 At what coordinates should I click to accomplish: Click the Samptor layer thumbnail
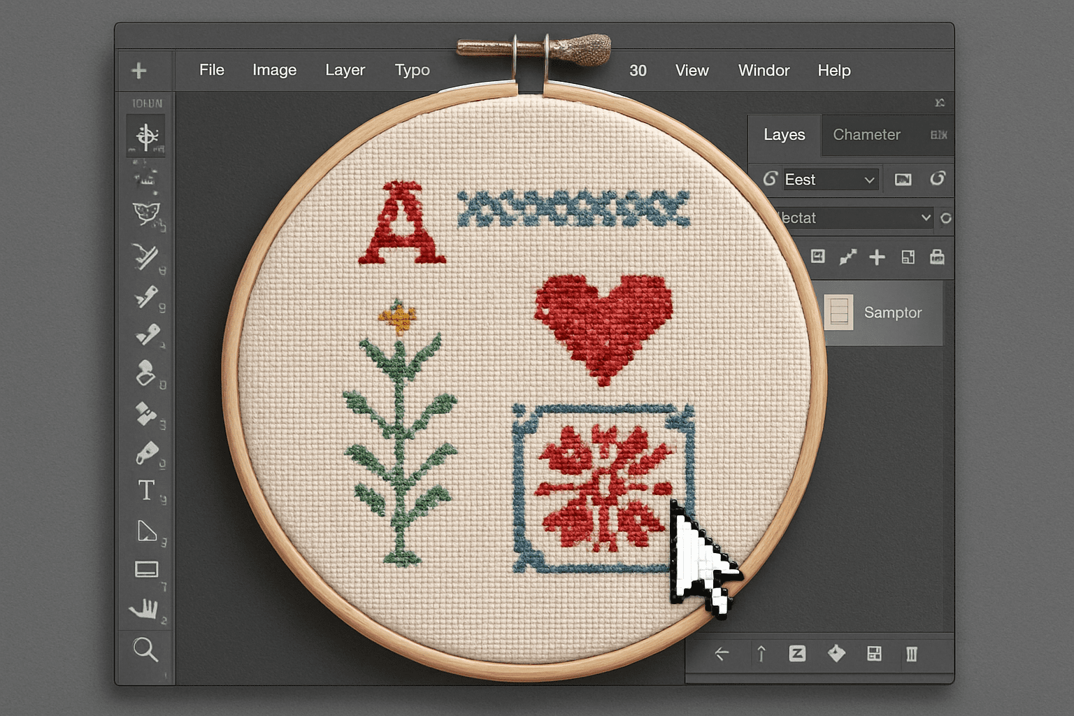click(838, 312)
